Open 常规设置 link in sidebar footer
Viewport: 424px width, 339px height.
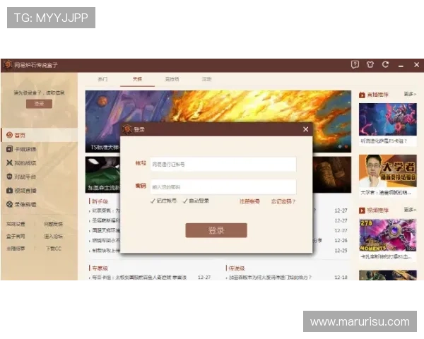click(16, 224)
